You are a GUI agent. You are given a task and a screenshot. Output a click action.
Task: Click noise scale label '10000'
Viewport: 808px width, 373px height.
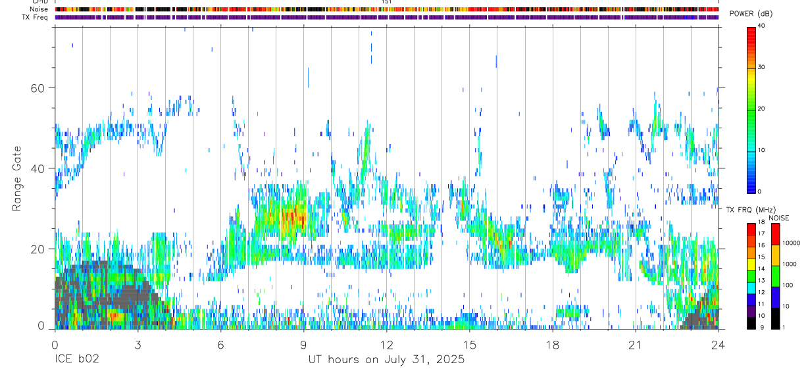pos(792,243)
